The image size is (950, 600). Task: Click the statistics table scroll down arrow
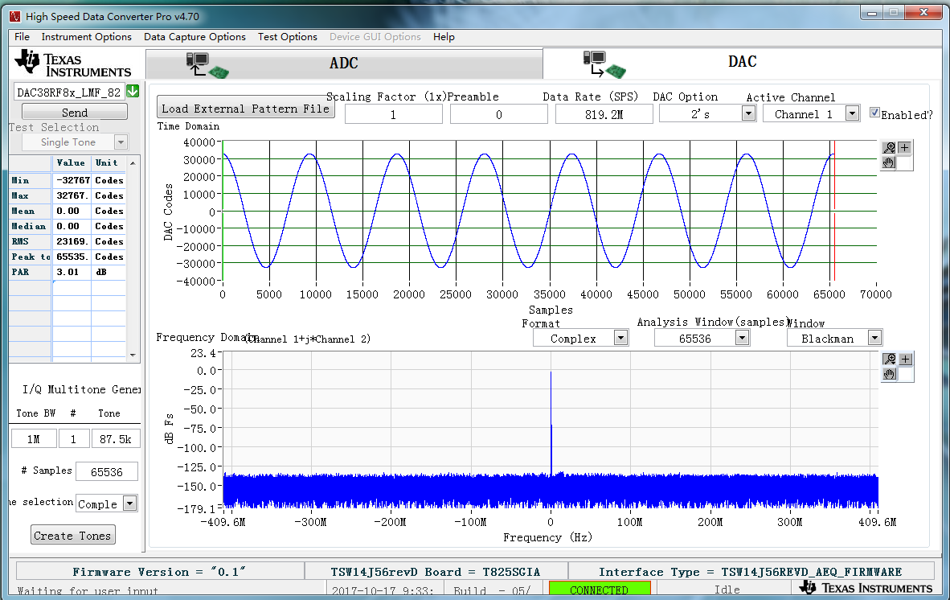tap(133, 355)
